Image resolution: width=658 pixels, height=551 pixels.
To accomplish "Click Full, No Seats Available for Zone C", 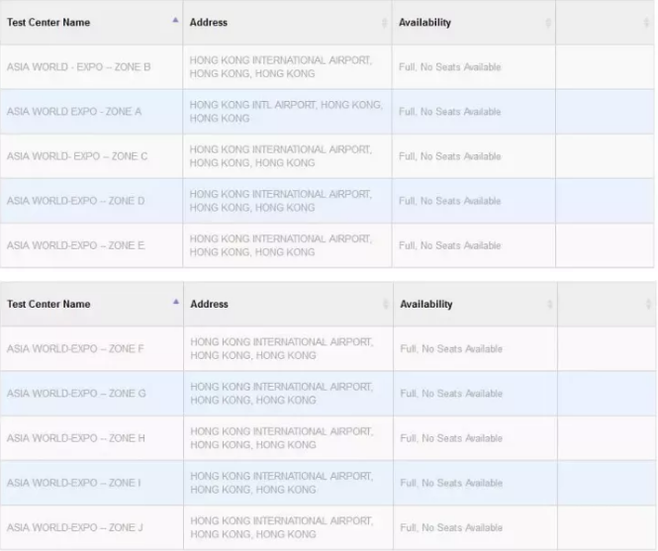I will click(450, 156).
